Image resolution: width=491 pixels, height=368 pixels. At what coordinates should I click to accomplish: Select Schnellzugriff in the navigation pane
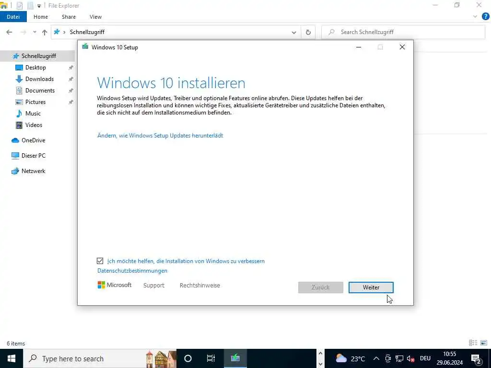coord(37,56)
